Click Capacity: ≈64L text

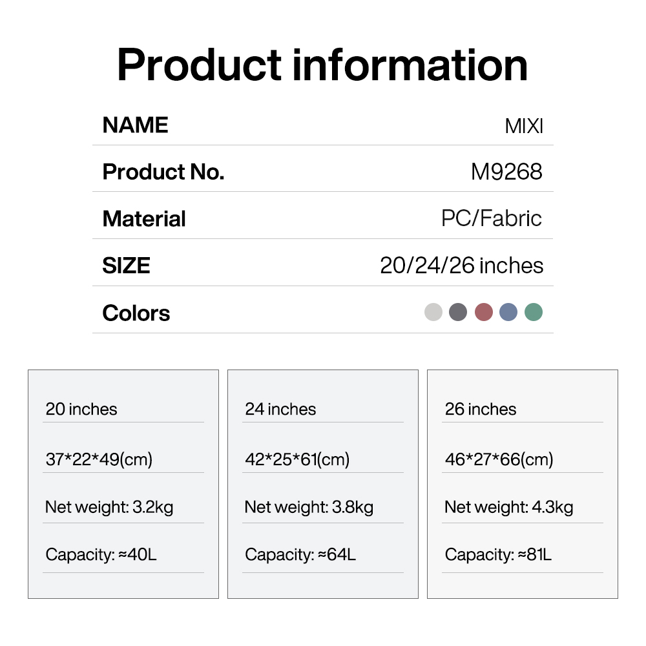(300, 554)
